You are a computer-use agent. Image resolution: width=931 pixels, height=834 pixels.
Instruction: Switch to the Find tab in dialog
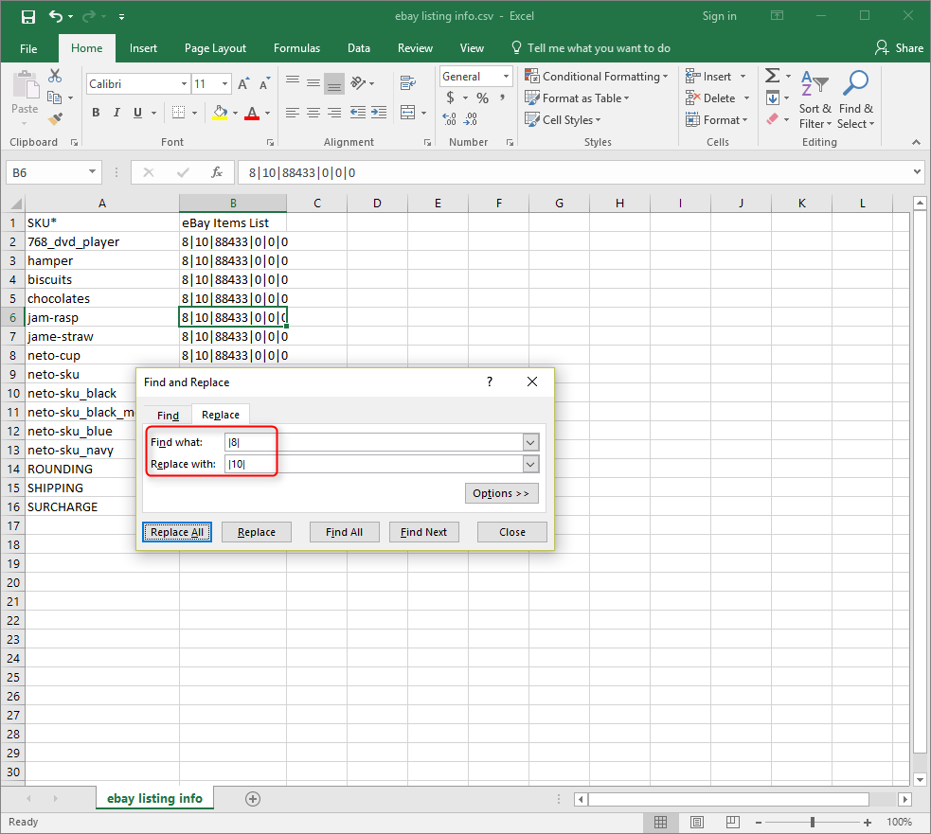[x=168, y=416]
